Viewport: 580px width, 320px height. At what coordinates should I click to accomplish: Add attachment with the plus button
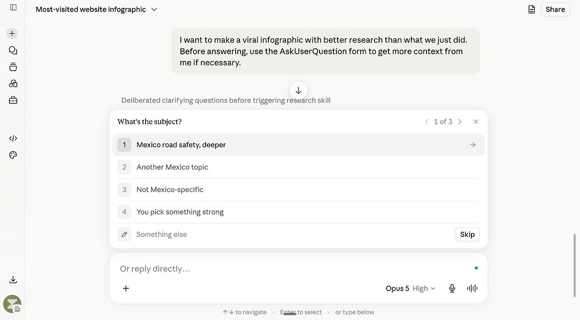[126, 288]
